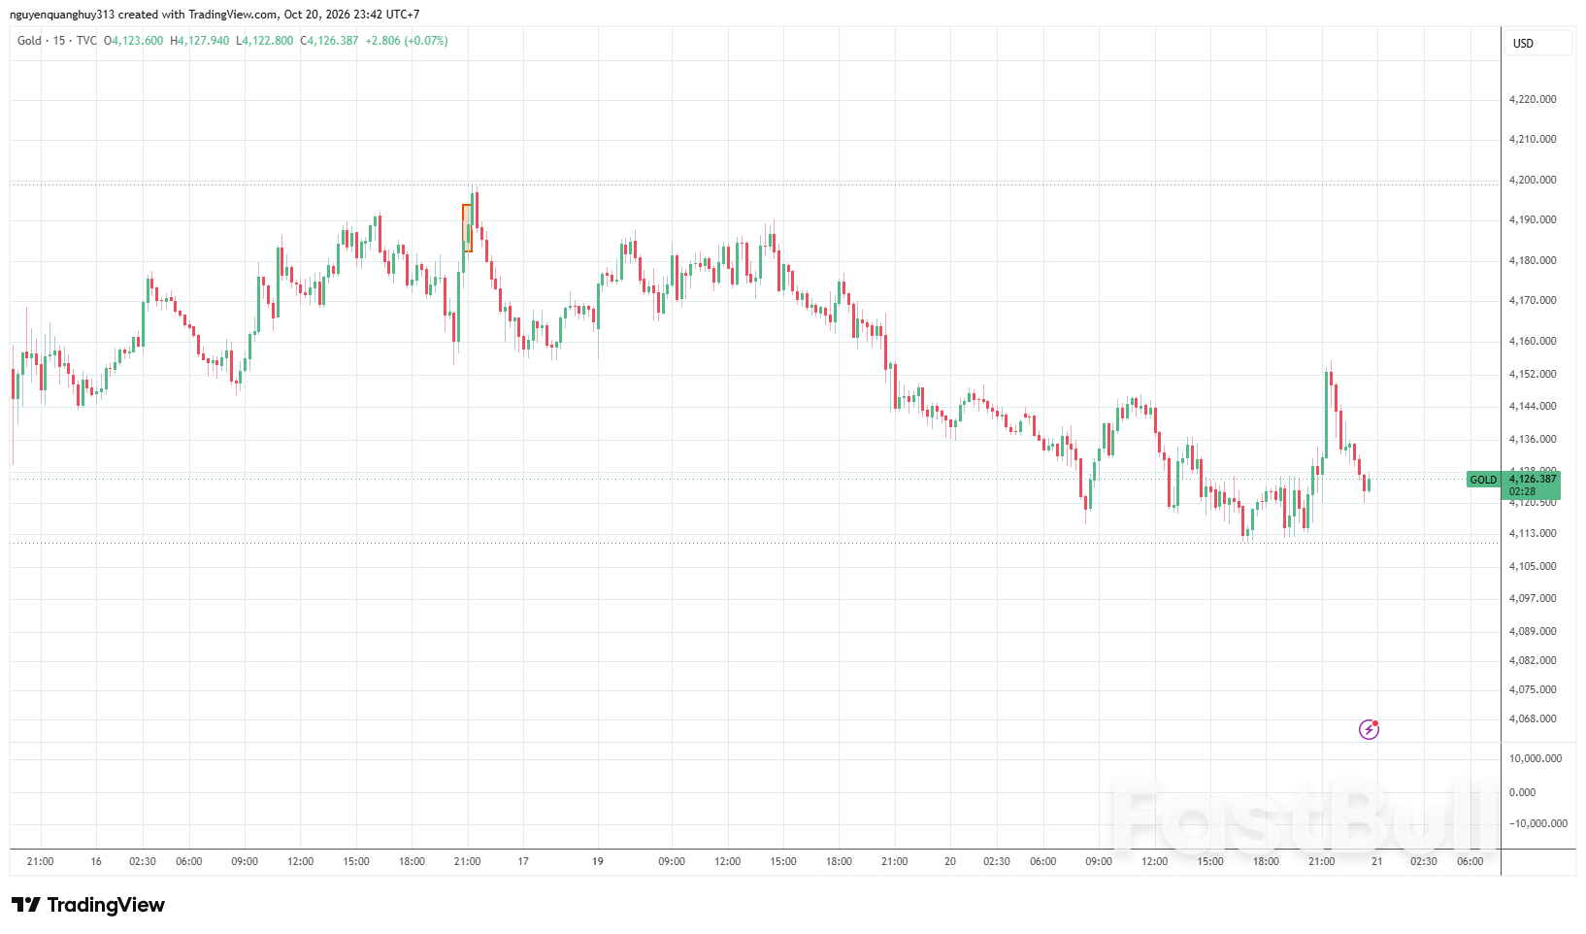Image resolution: width=1586 pixels, height=934 pixels.
Task: Click the change value +2.806 (+0.07%)
Action: (x=407, y=41)
